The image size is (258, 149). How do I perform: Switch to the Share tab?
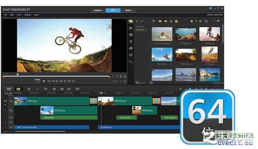pos(128,10)
